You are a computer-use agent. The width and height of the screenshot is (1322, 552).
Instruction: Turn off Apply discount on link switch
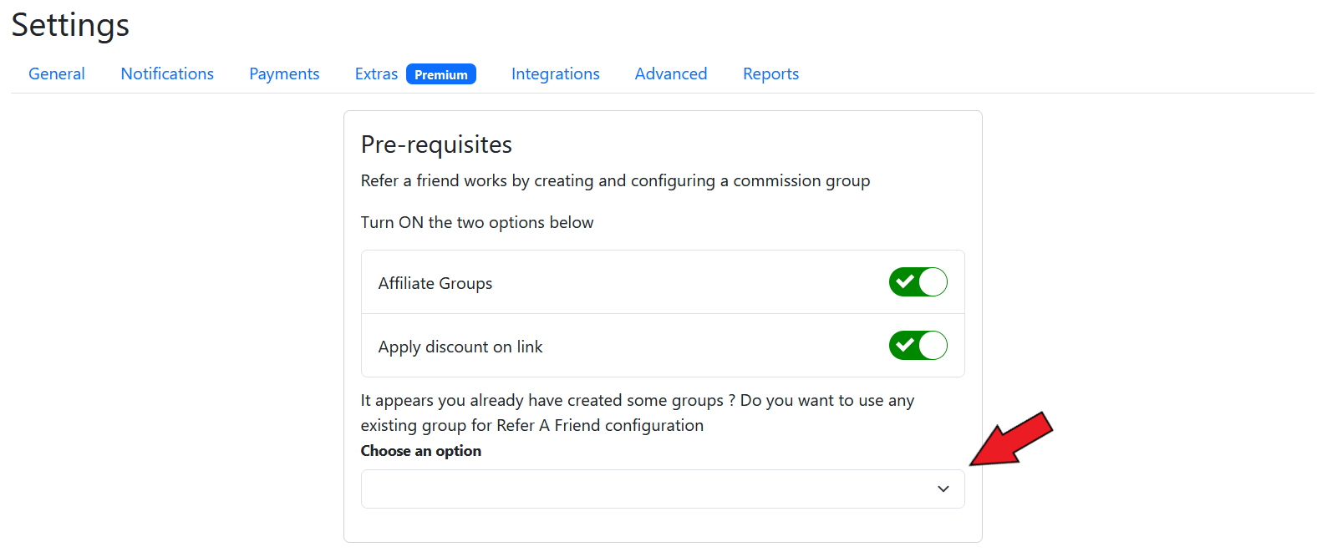coord(918,346)
